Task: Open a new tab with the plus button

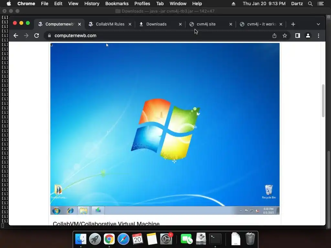Action: (293, 24)
